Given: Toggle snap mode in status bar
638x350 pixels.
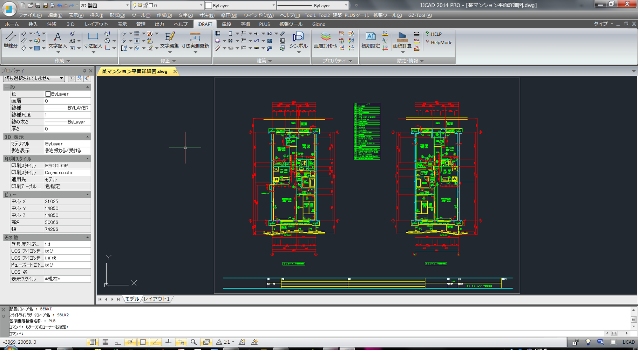Looking at the screenshot, I should click(x=93, y=342).
